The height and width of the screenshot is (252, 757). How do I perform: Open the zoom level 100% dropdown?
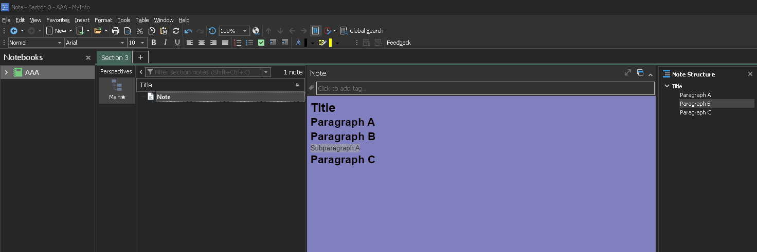(x=234, y=31)
